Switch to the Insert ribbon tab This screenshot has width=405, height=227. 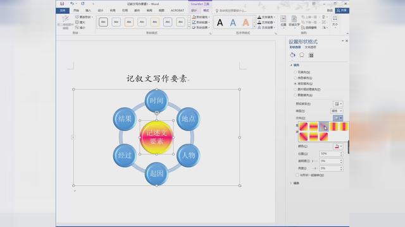pyautogui.click(x=88, y=11)
